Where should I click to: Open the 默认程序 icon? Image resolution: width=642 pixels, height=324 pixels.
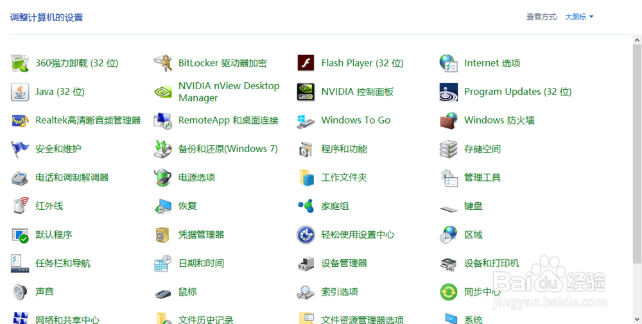[20, 235]
